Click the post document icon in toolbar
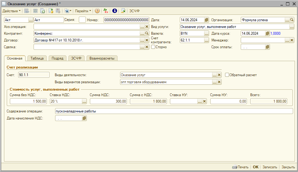The width and height of the screenshot is (298, 172). tap(51, 11)
